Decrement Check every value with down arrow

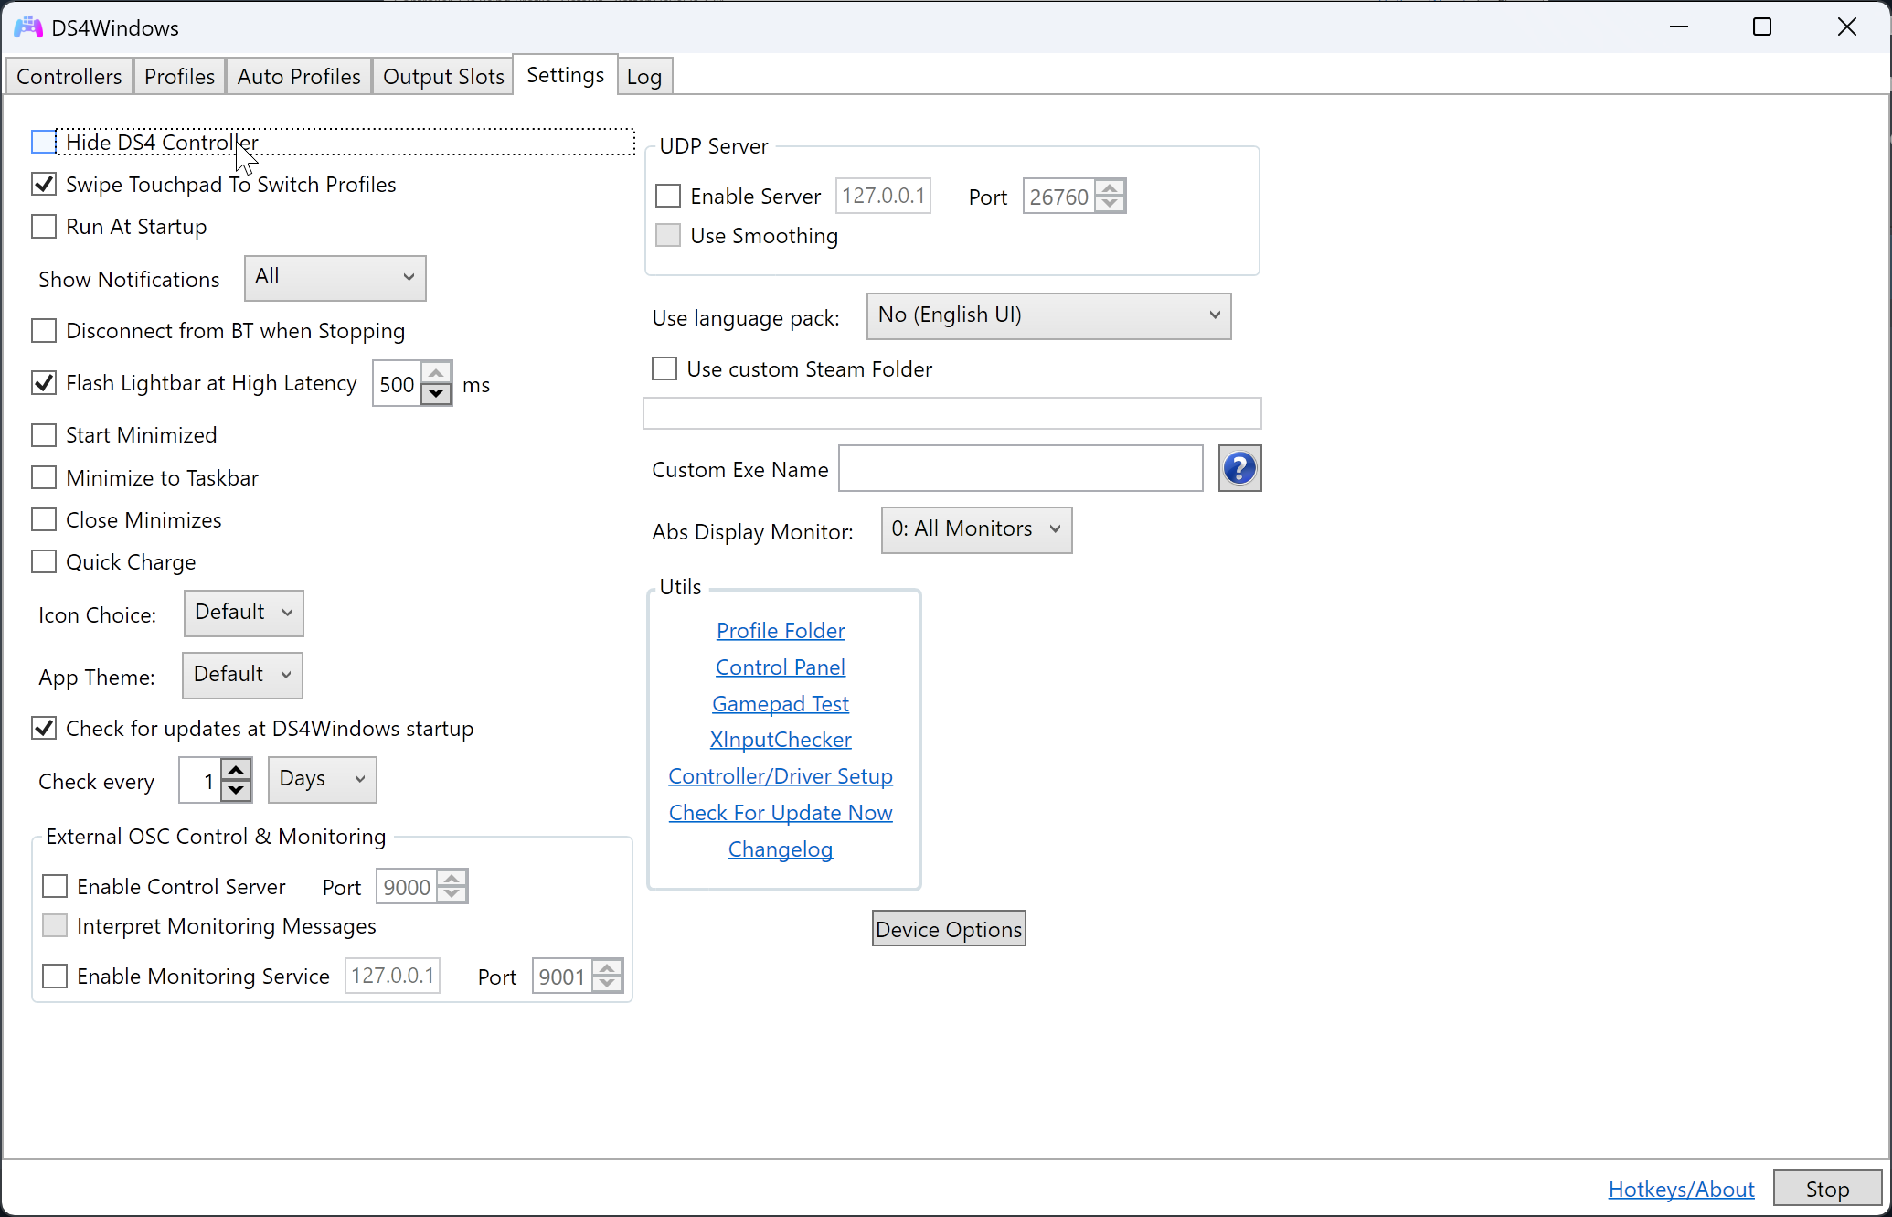point(237,791)
